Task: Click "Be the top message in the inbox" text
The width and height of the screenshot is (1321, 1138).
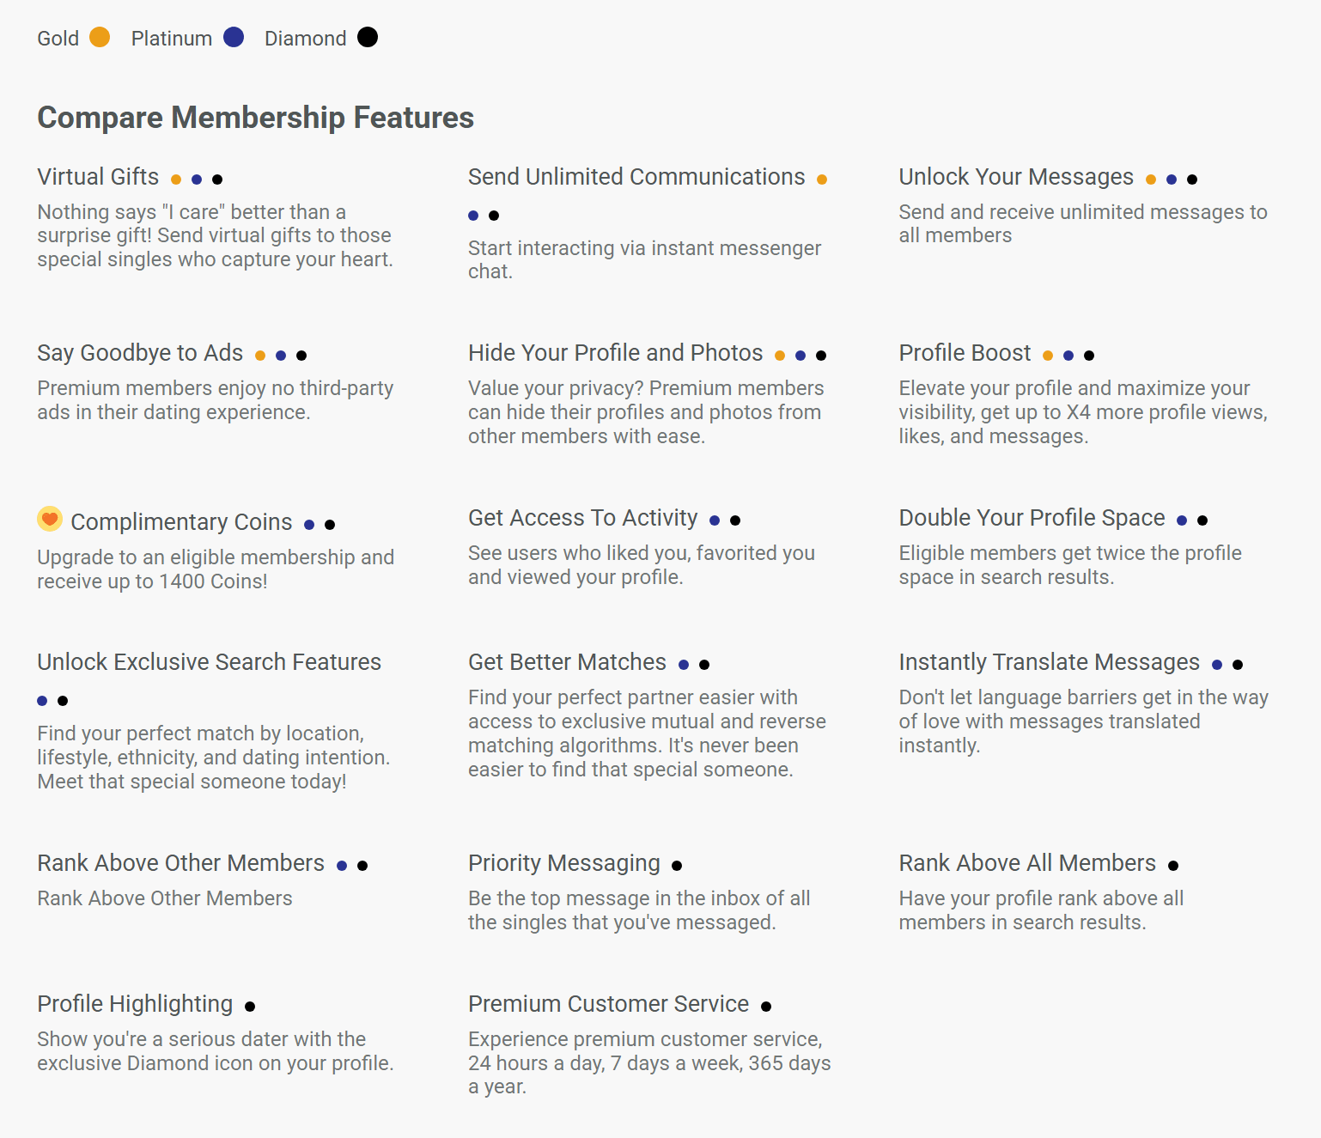Action: click(x=639, y=910)
